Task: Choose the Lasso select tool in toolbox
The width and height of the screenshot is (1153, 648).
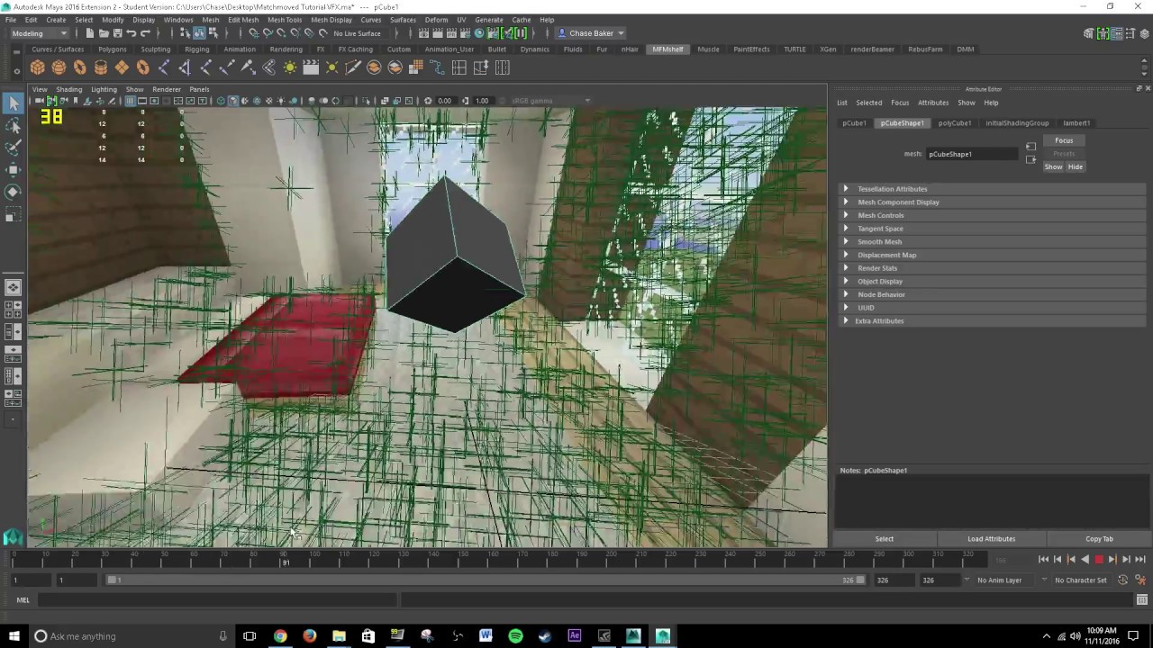Action: pyautogui.click(x=13, y=126)
